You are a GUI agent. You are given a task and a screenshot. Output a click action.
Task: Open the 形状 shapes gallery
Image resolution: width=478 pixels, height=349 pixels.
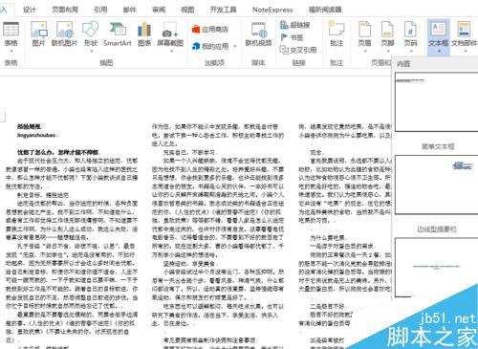(91, 33)
